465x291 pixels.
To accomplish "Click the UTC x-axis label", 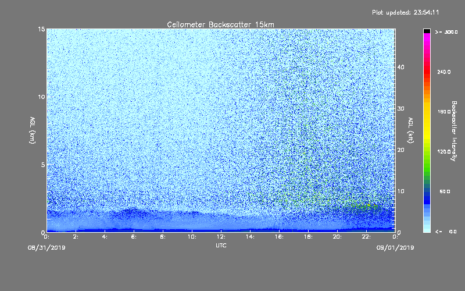I will (221, 245).
